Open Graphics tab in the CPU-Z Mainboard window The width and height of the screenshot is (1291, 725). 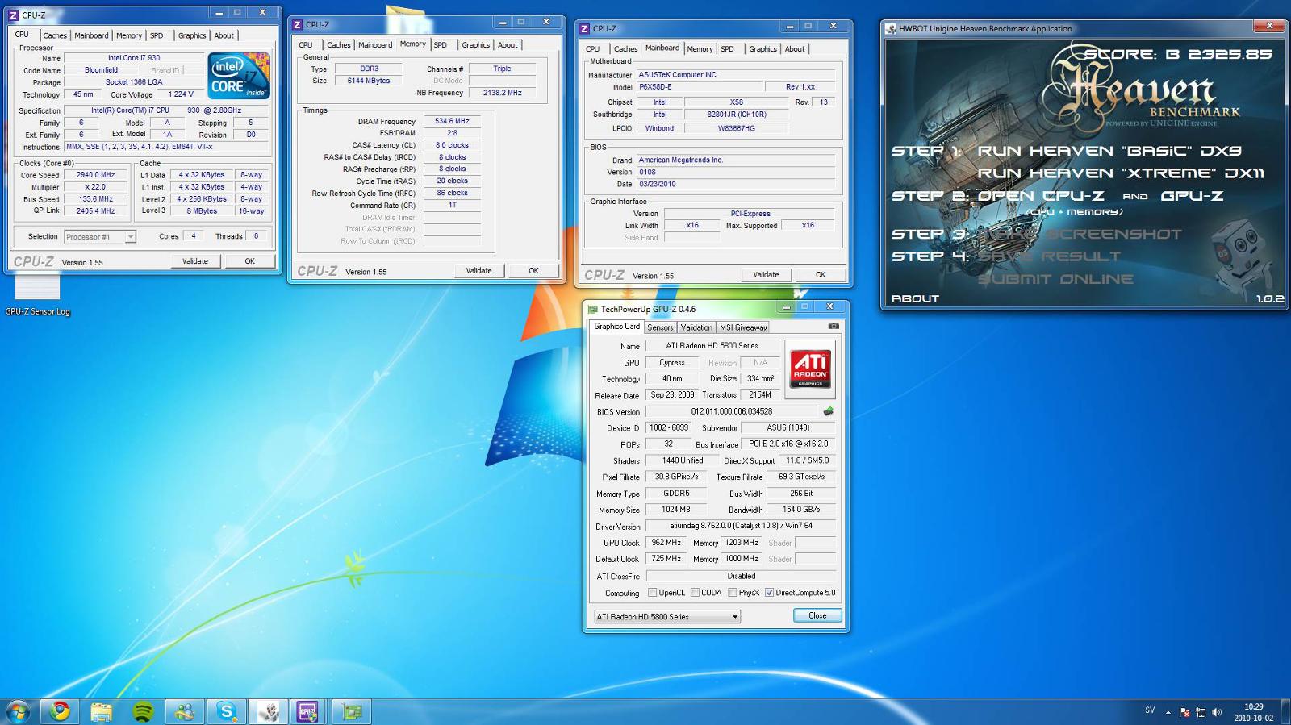coord(762,49)
